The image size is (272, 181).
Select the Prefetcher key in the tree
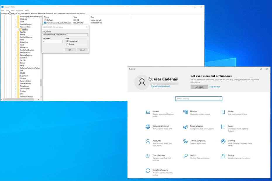coord(24,42)
